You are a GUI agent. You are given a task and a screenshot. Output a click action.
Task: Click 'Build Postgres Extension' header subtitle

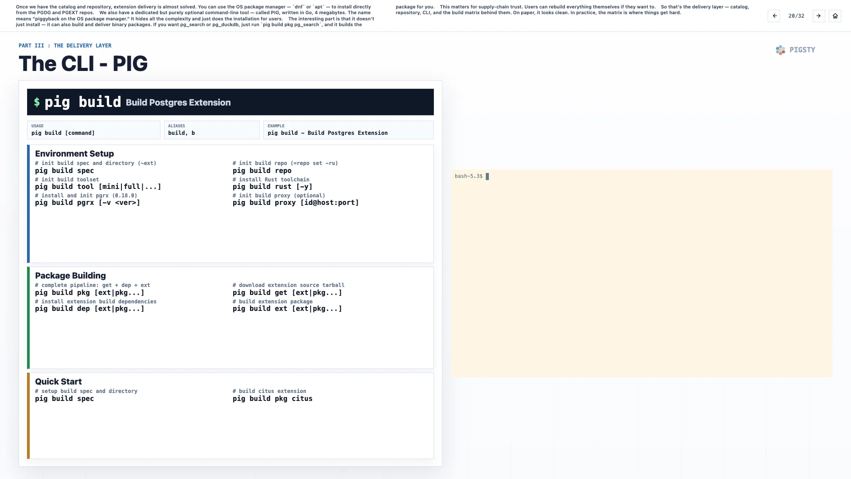click(178, 102)
